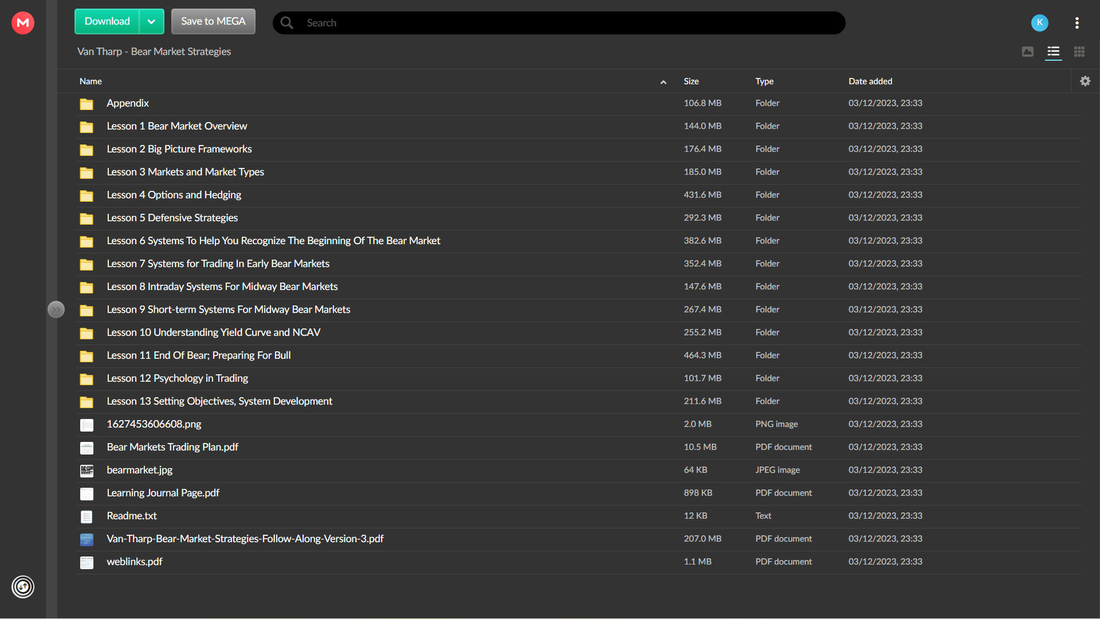The height and width of the screenshot is (619, 1100).
Task: Open Lesson 8 Intraday Systems folder
Action: [222, 287]
